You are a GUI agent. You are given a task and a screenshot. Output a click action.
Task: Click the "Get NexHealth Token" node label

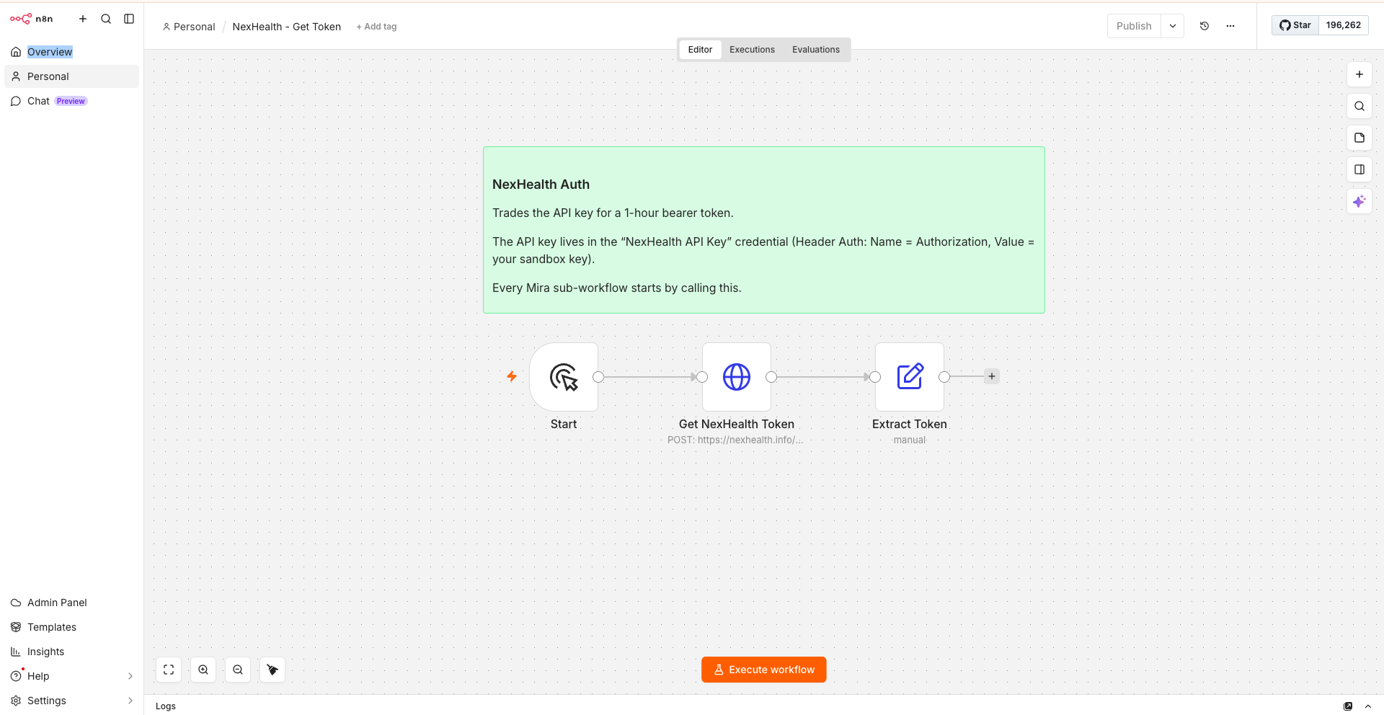[x=737, y=425]
